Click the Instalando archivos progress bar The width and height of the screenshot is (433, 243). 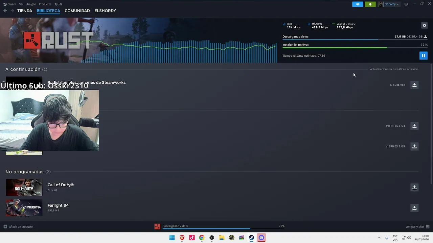click(355, 48)
